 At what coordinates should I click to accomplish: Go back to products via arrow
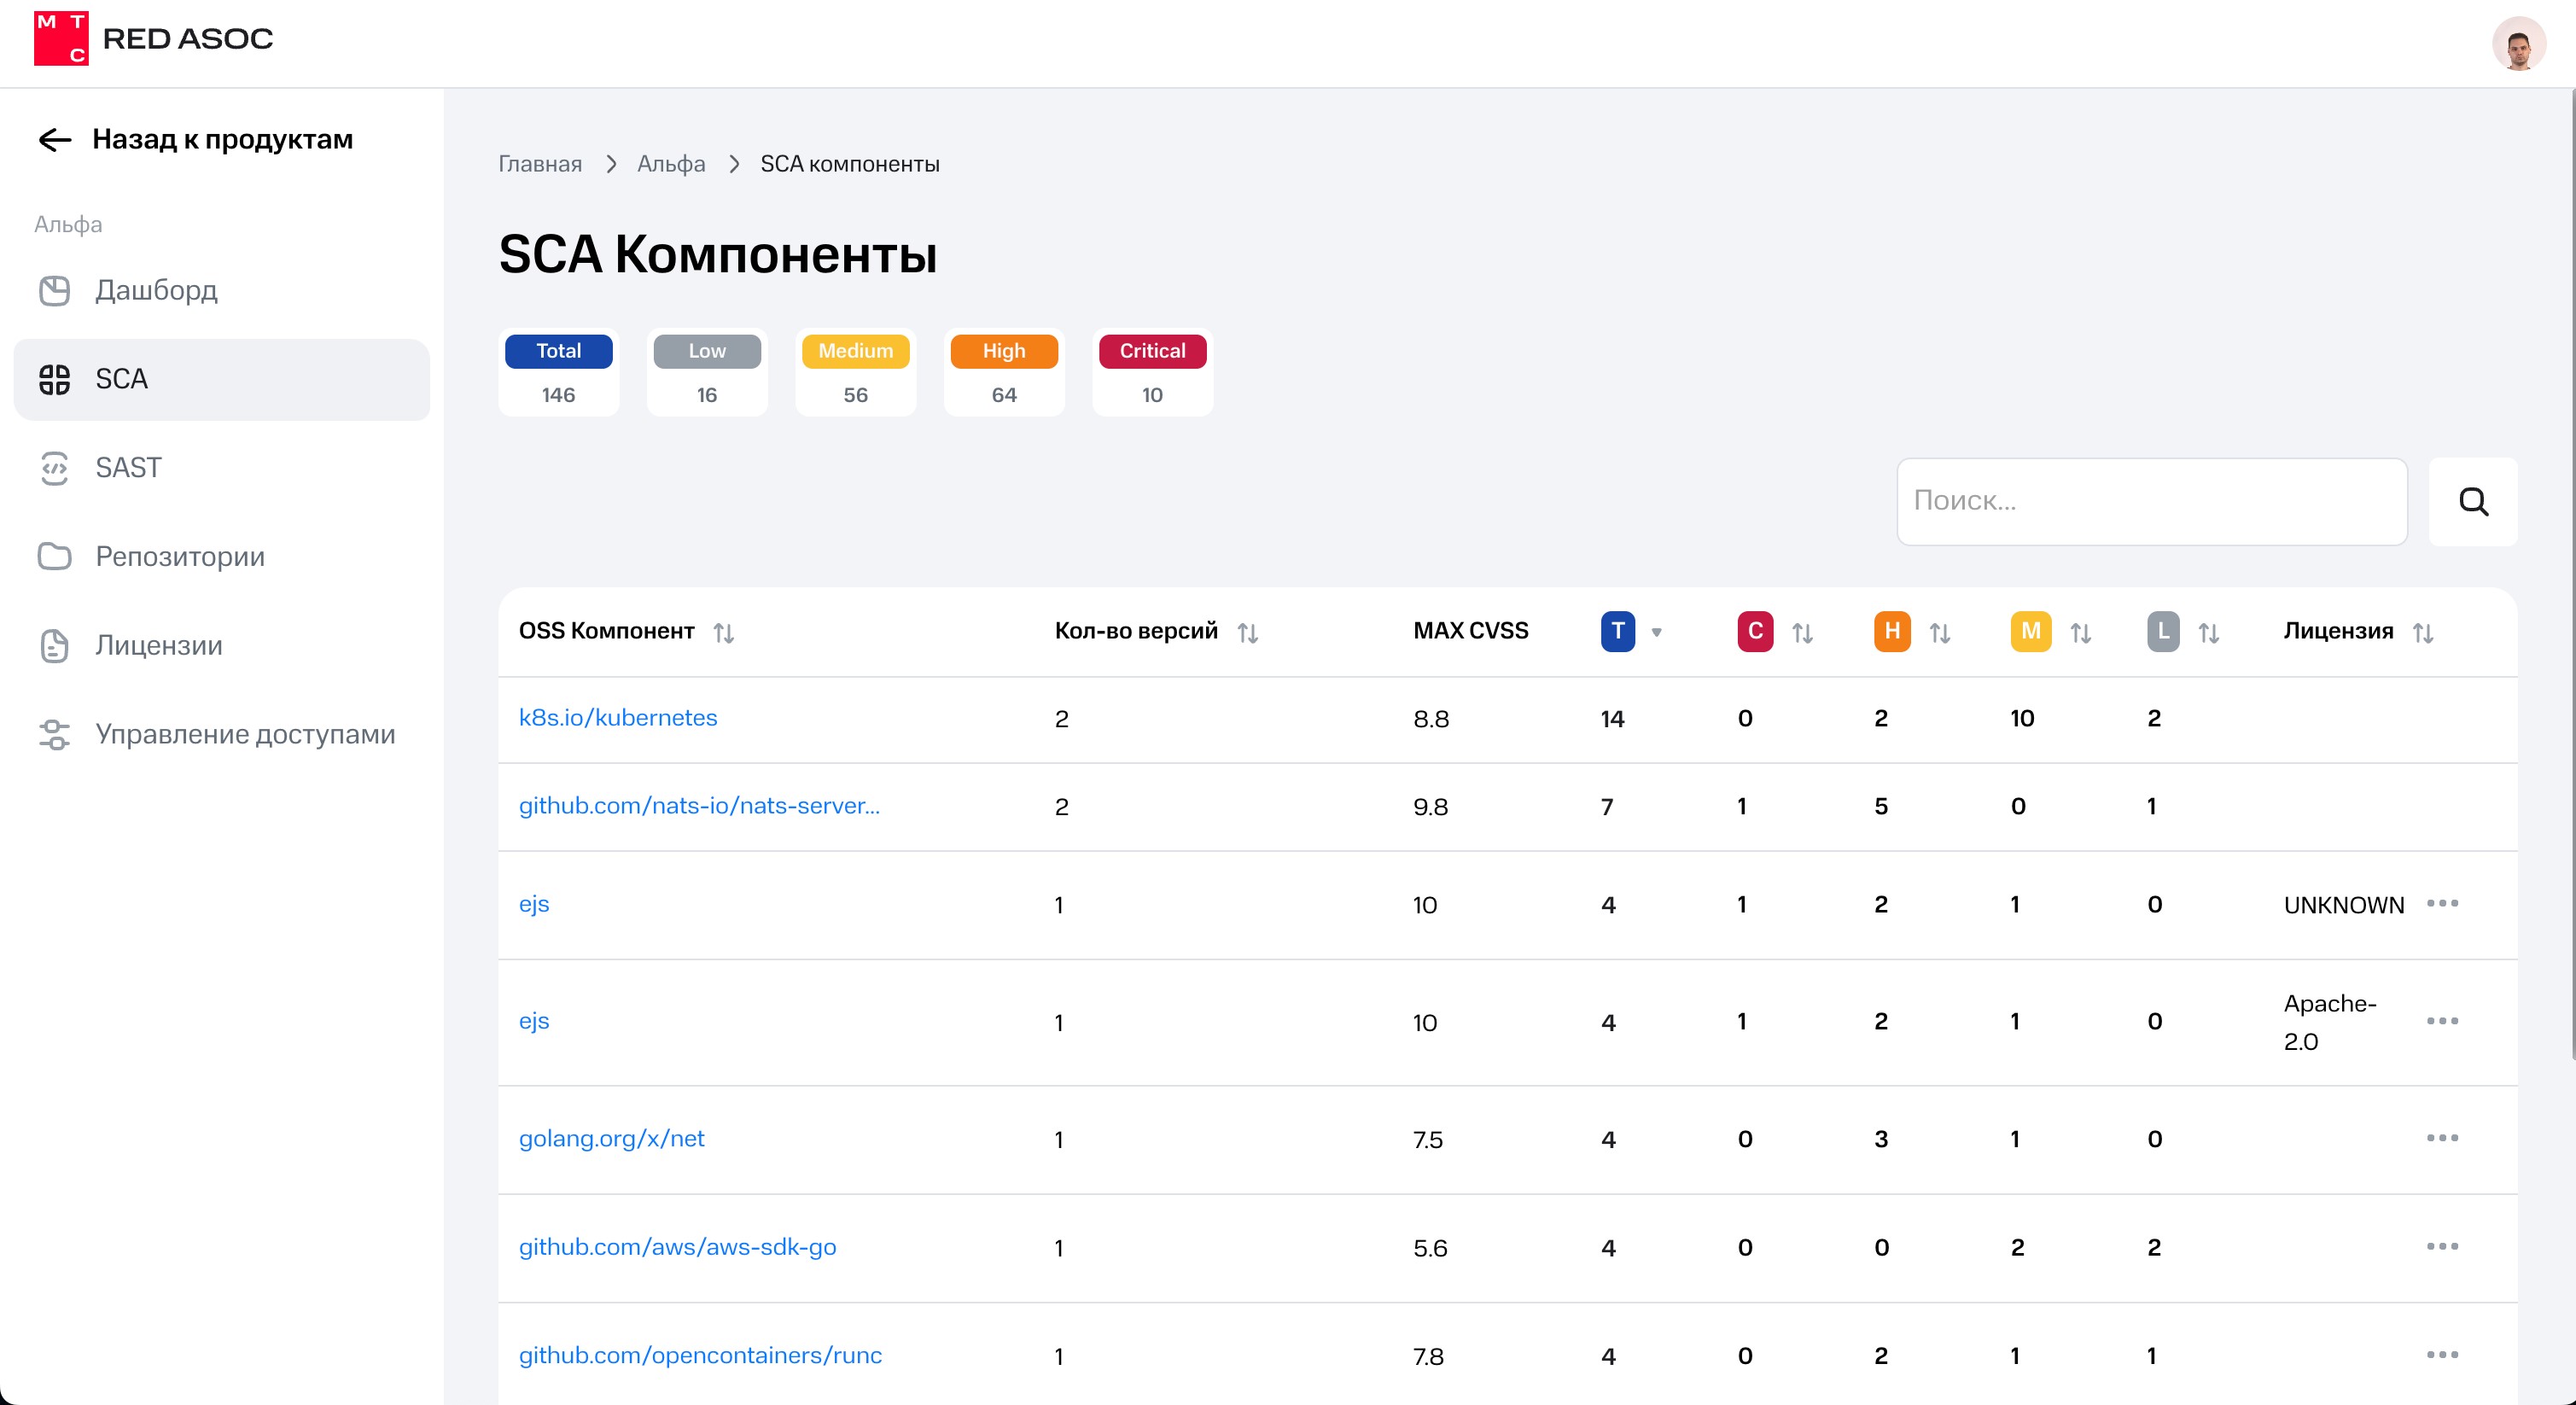tap(55, 140)
